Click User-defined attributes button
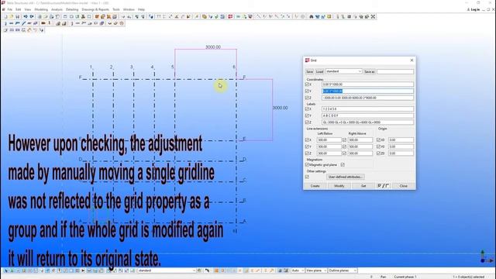The height and width of the screenshot is (279, 496). click(345, 177)
